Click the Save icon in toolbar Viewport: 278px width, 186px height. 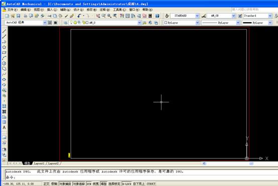point(18,16)
